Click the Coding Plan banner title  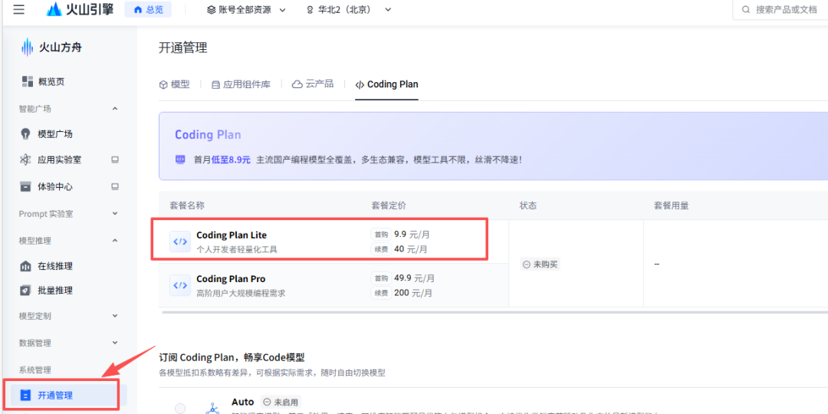click(x=208, y=135)
